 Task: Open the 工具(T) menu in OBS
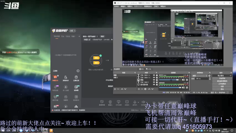[156, 6]
